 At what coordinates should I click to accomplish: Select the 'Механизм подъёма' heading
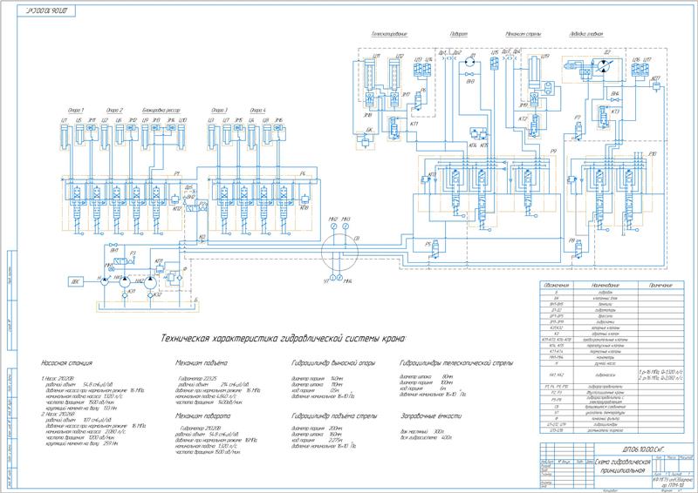pyautogui.click(x=202, y=363)
